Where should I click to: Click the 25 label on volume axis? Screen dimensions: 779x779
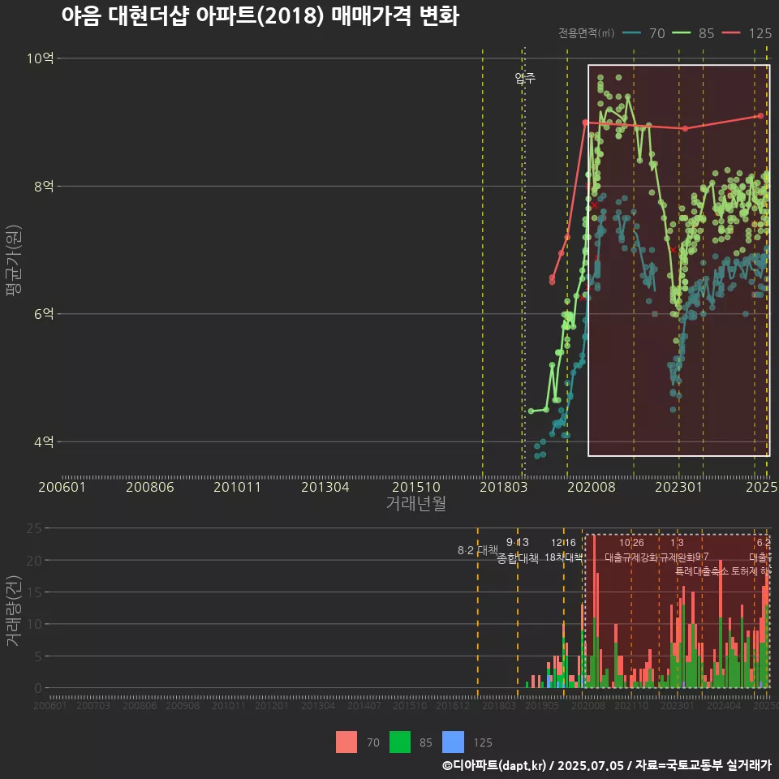(34, 528)
